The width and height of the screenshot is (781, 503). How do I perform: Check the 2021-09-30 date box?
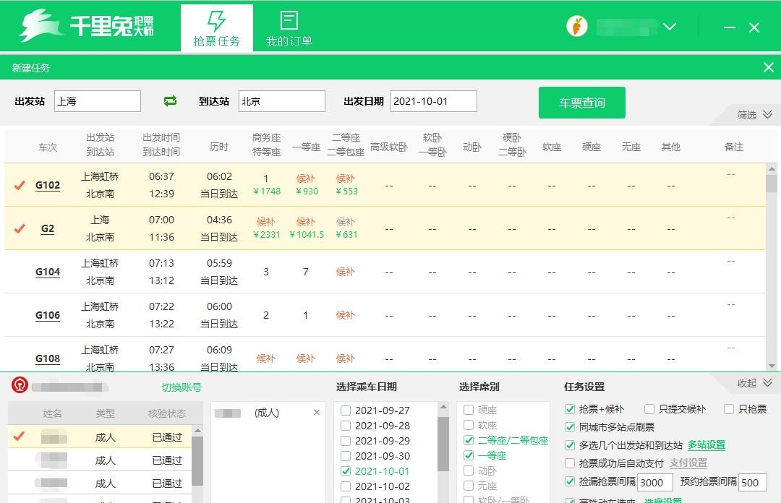point(345,456)
